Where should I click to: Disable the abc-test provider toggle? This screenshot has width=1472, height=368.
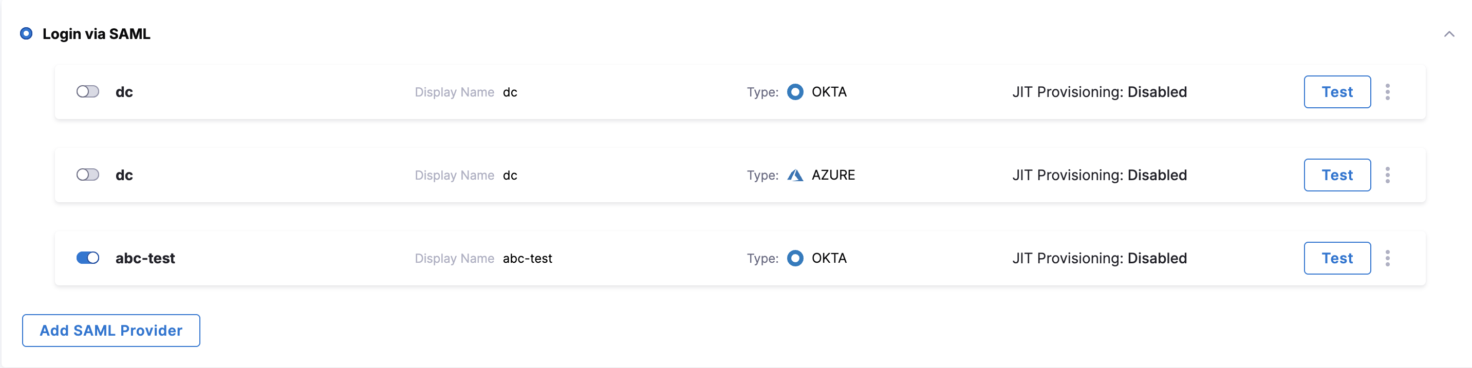[x=88, y=259]
